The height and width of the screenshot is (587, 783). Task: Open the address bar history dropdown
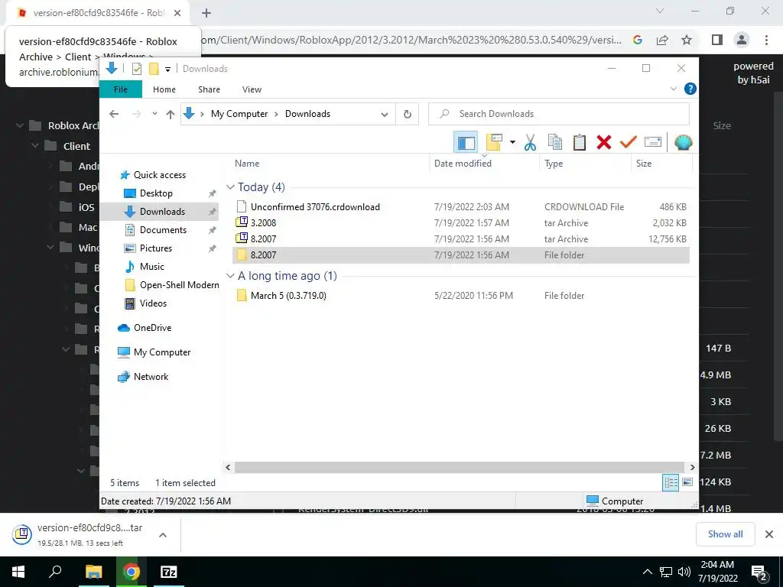coord(384,115)
